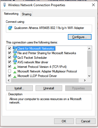Image resolution: width=98 pixels, height=128 pixels.
Task: Select File and Printer Sharing for Microsoft Networks
Action: point(47,53)
